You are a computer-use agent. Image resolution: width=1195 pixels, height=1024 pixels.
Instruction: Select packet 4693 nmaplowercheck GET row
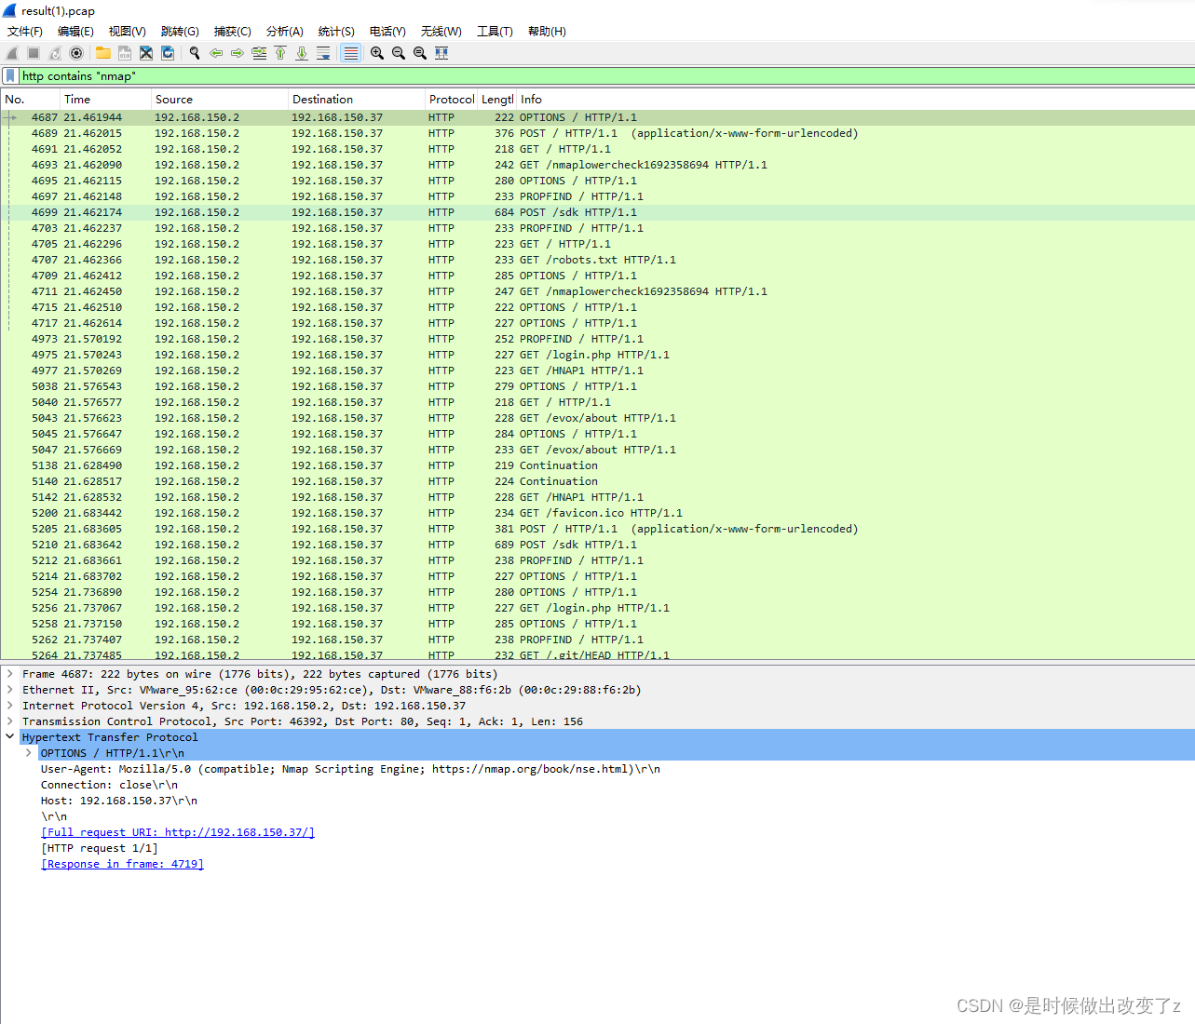pyautogui.click(x=597, y=165)
